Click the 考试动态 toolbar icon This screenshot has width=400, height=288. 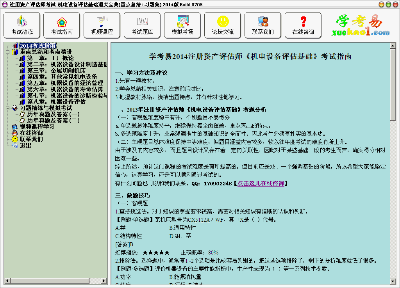(x=22, y=25)
